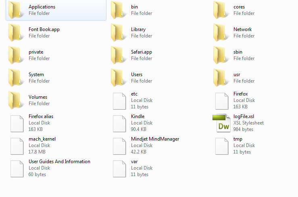The width and height of the screenshot is (298, 197).
Task: Click the '90.4 KB' size of Kindle
Action: coord(139,129)
